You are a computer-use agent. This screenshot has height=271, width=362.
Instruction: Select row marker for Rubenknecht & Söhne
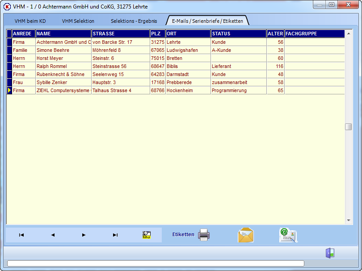point(9,74)
